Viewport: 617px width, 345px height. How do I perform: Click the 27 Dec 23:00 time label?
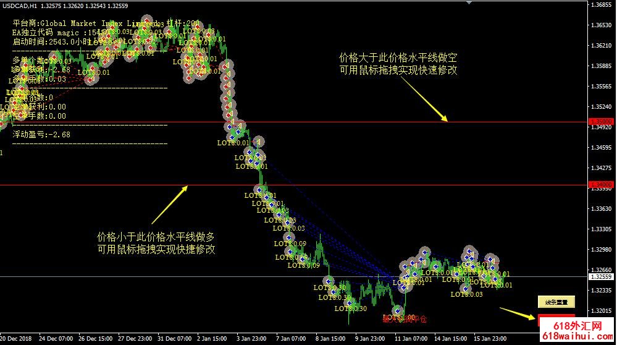click(x=135, y=338)
